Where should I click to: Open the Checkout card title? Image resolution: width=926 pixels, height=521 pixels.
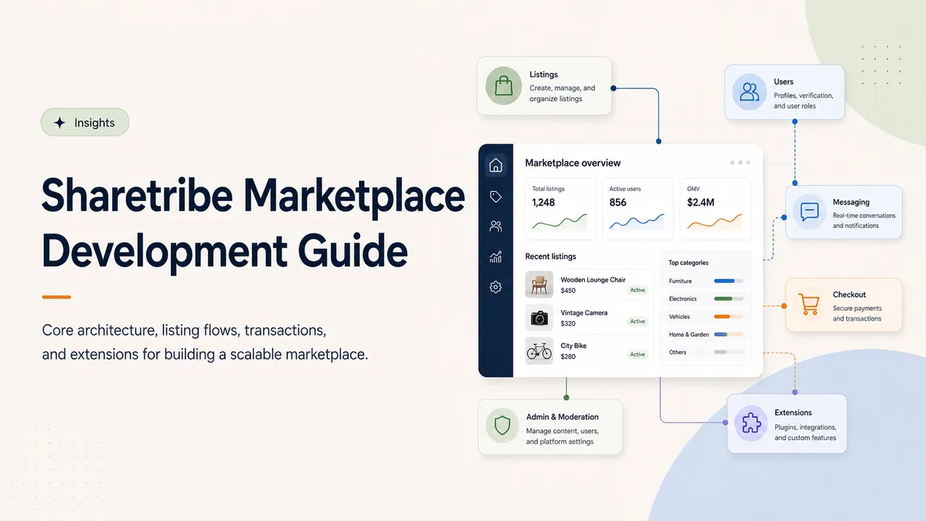[849, 295]
